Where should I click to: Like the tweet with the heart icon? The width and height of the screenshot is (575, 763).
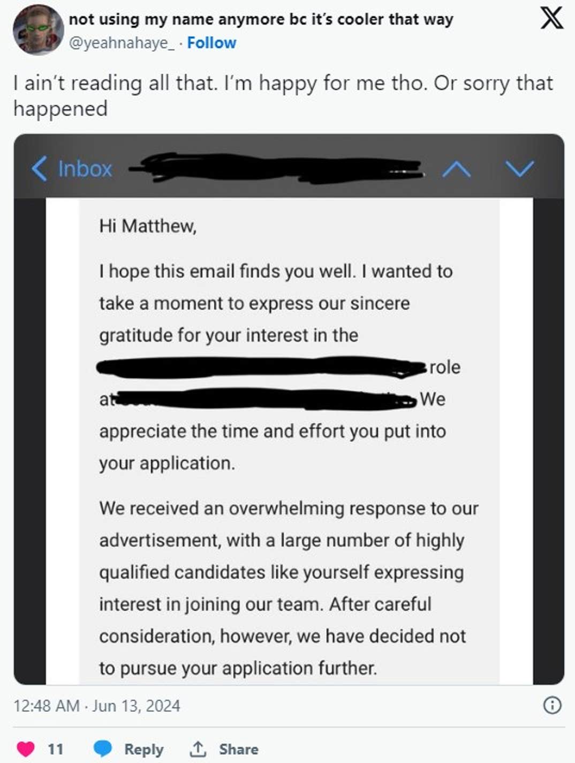point(26,749)
